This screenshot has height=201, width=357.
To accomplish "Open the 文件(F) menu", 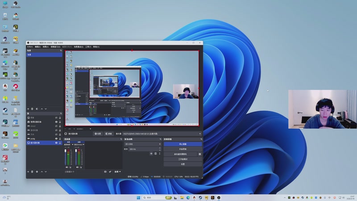I will 30,47.
